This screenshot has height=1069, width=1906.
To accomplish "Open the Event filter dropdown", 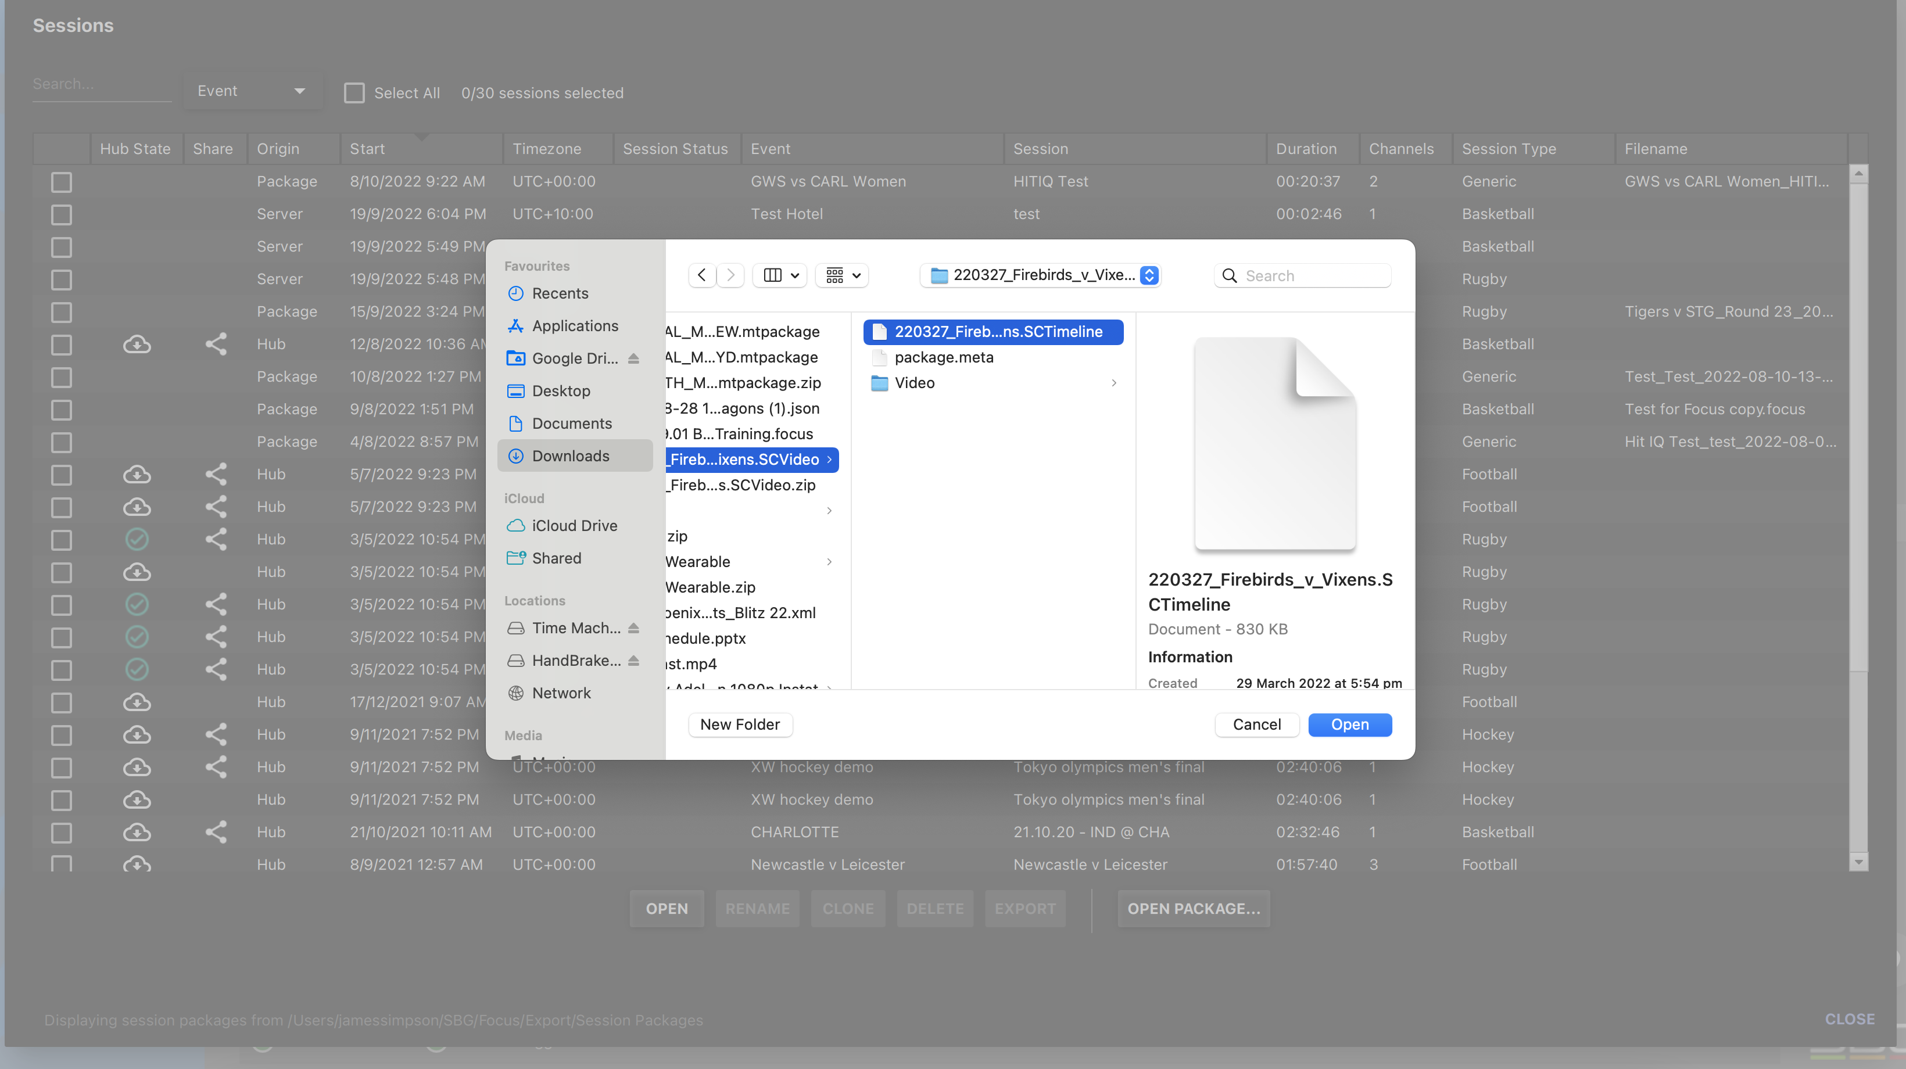I will (252, 91).
